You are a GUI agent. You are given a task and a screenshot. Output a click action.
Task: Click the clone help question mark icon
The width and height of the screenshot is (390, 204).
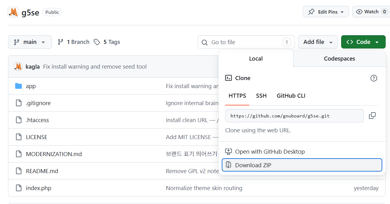tap(374, 78)
